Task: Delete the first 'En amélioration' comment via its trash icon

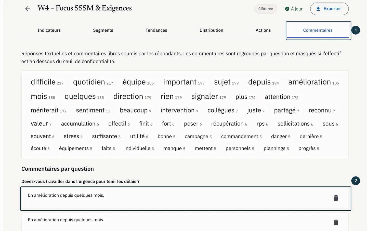Action: coord(336,198)
